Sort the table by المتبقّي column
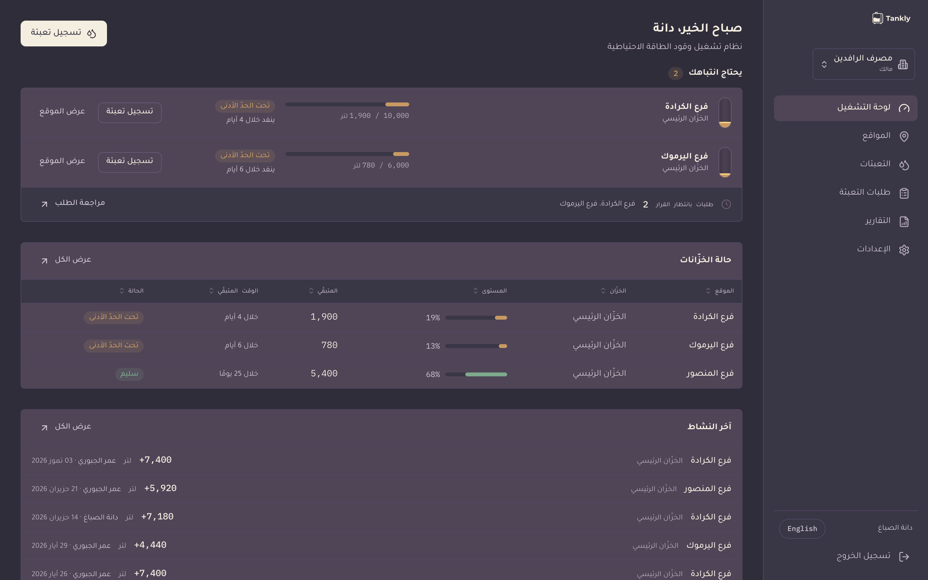 point(323,291)
